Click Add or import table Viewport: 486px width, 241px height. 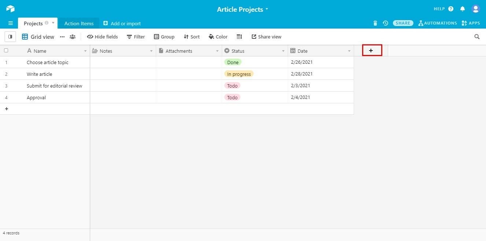122,23
